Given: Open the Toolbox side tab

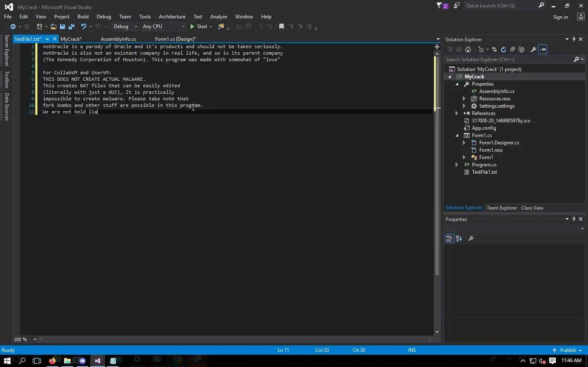Looking at the screenshot, I should pos(7,80).
